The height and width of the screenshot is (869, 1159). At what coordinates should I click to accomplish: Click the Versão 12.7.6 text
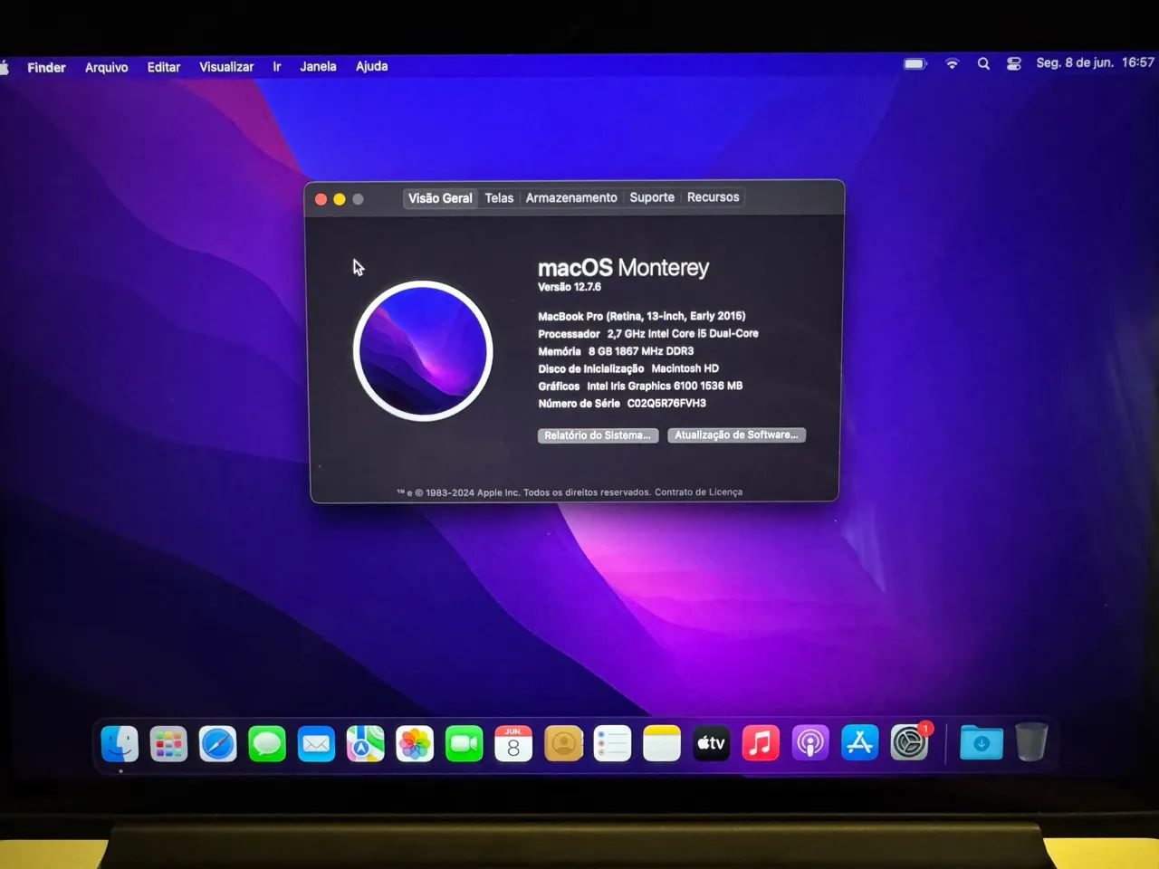click(x=570, y=287)
